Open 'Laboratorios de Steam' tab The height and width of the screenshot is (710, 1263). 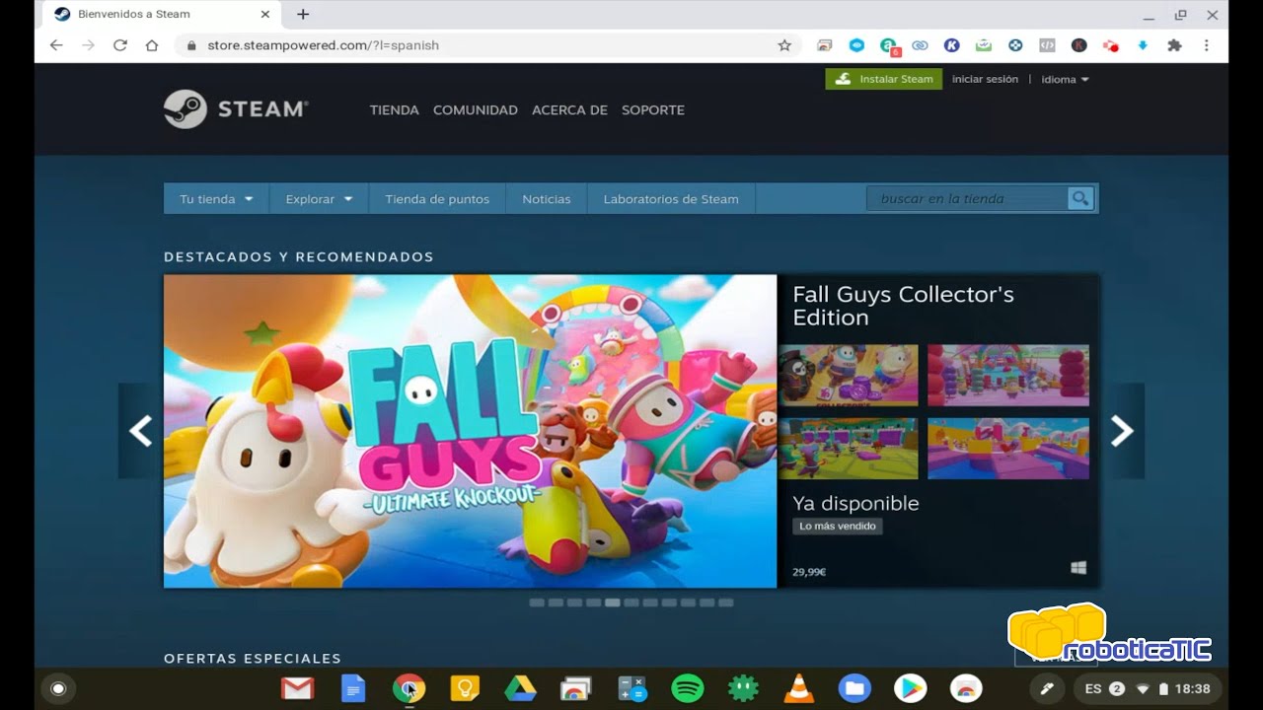pos(671,198)
